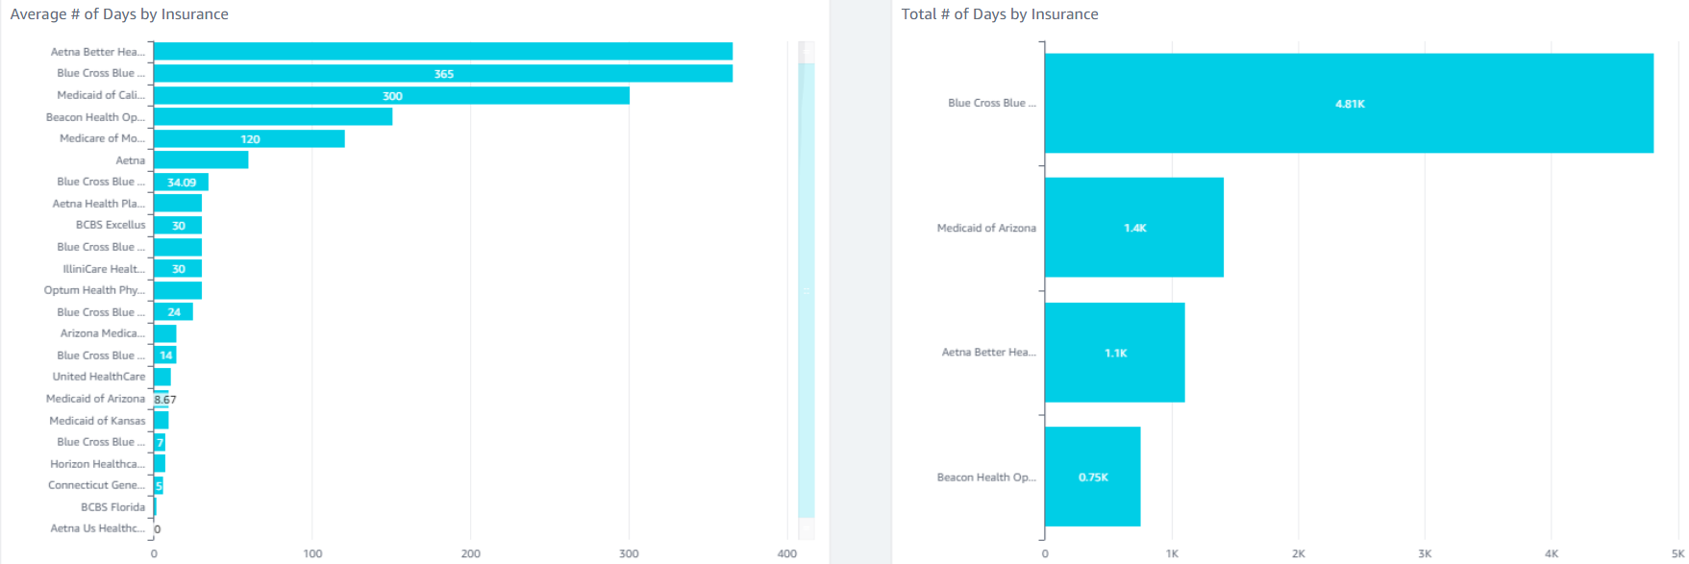Click the Optum Health Phy... axis label
Viewport: 1689px width, 564px height.
coord(94,290)
